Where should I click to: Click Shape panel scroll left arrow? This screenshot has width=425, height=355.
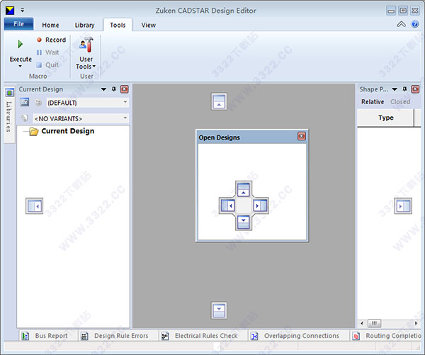point(362,323)
